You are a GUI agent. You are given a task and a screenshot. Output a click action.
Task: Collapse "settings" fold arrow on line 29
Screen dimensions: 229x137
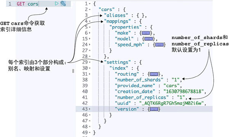90,62
